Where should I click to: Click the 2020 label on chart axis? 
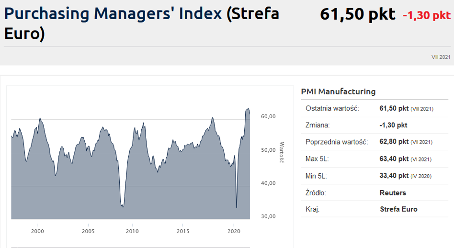(233, 231)
